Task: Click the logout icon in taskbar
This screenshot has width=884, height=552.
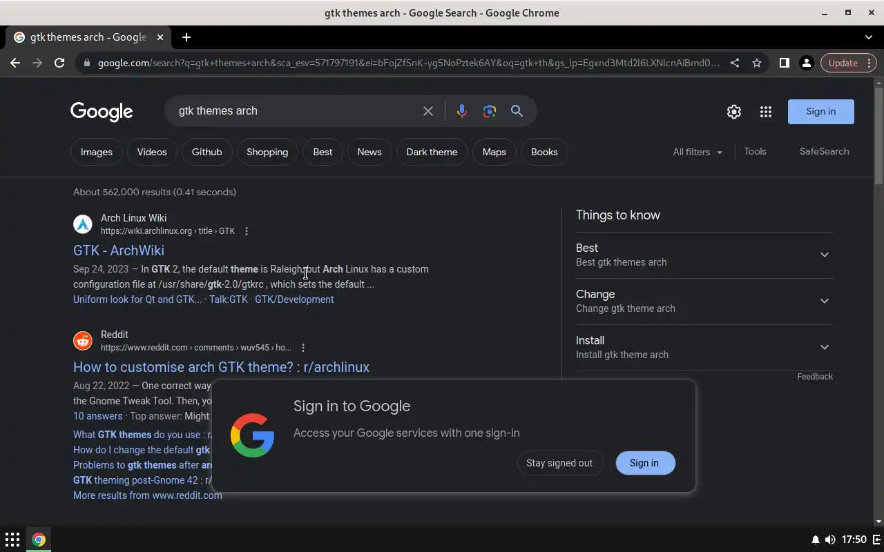Action: pos(876,540)
